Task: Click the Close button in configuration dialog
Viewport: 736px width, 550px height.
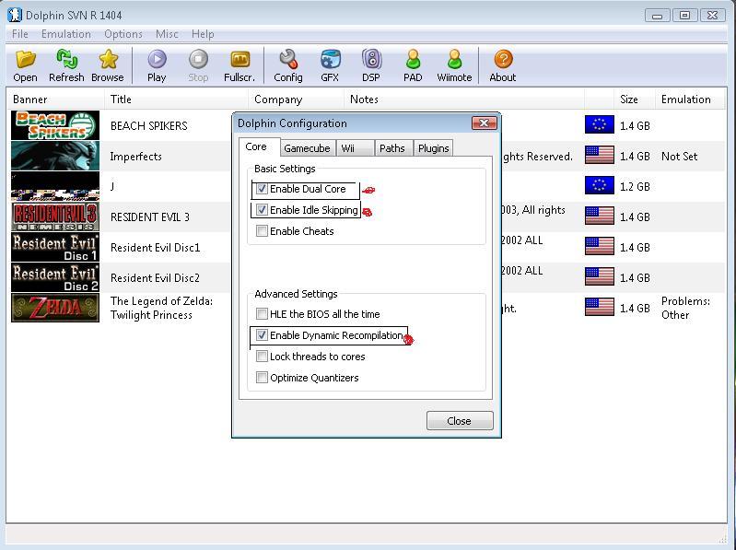Action: coord(460,420)
